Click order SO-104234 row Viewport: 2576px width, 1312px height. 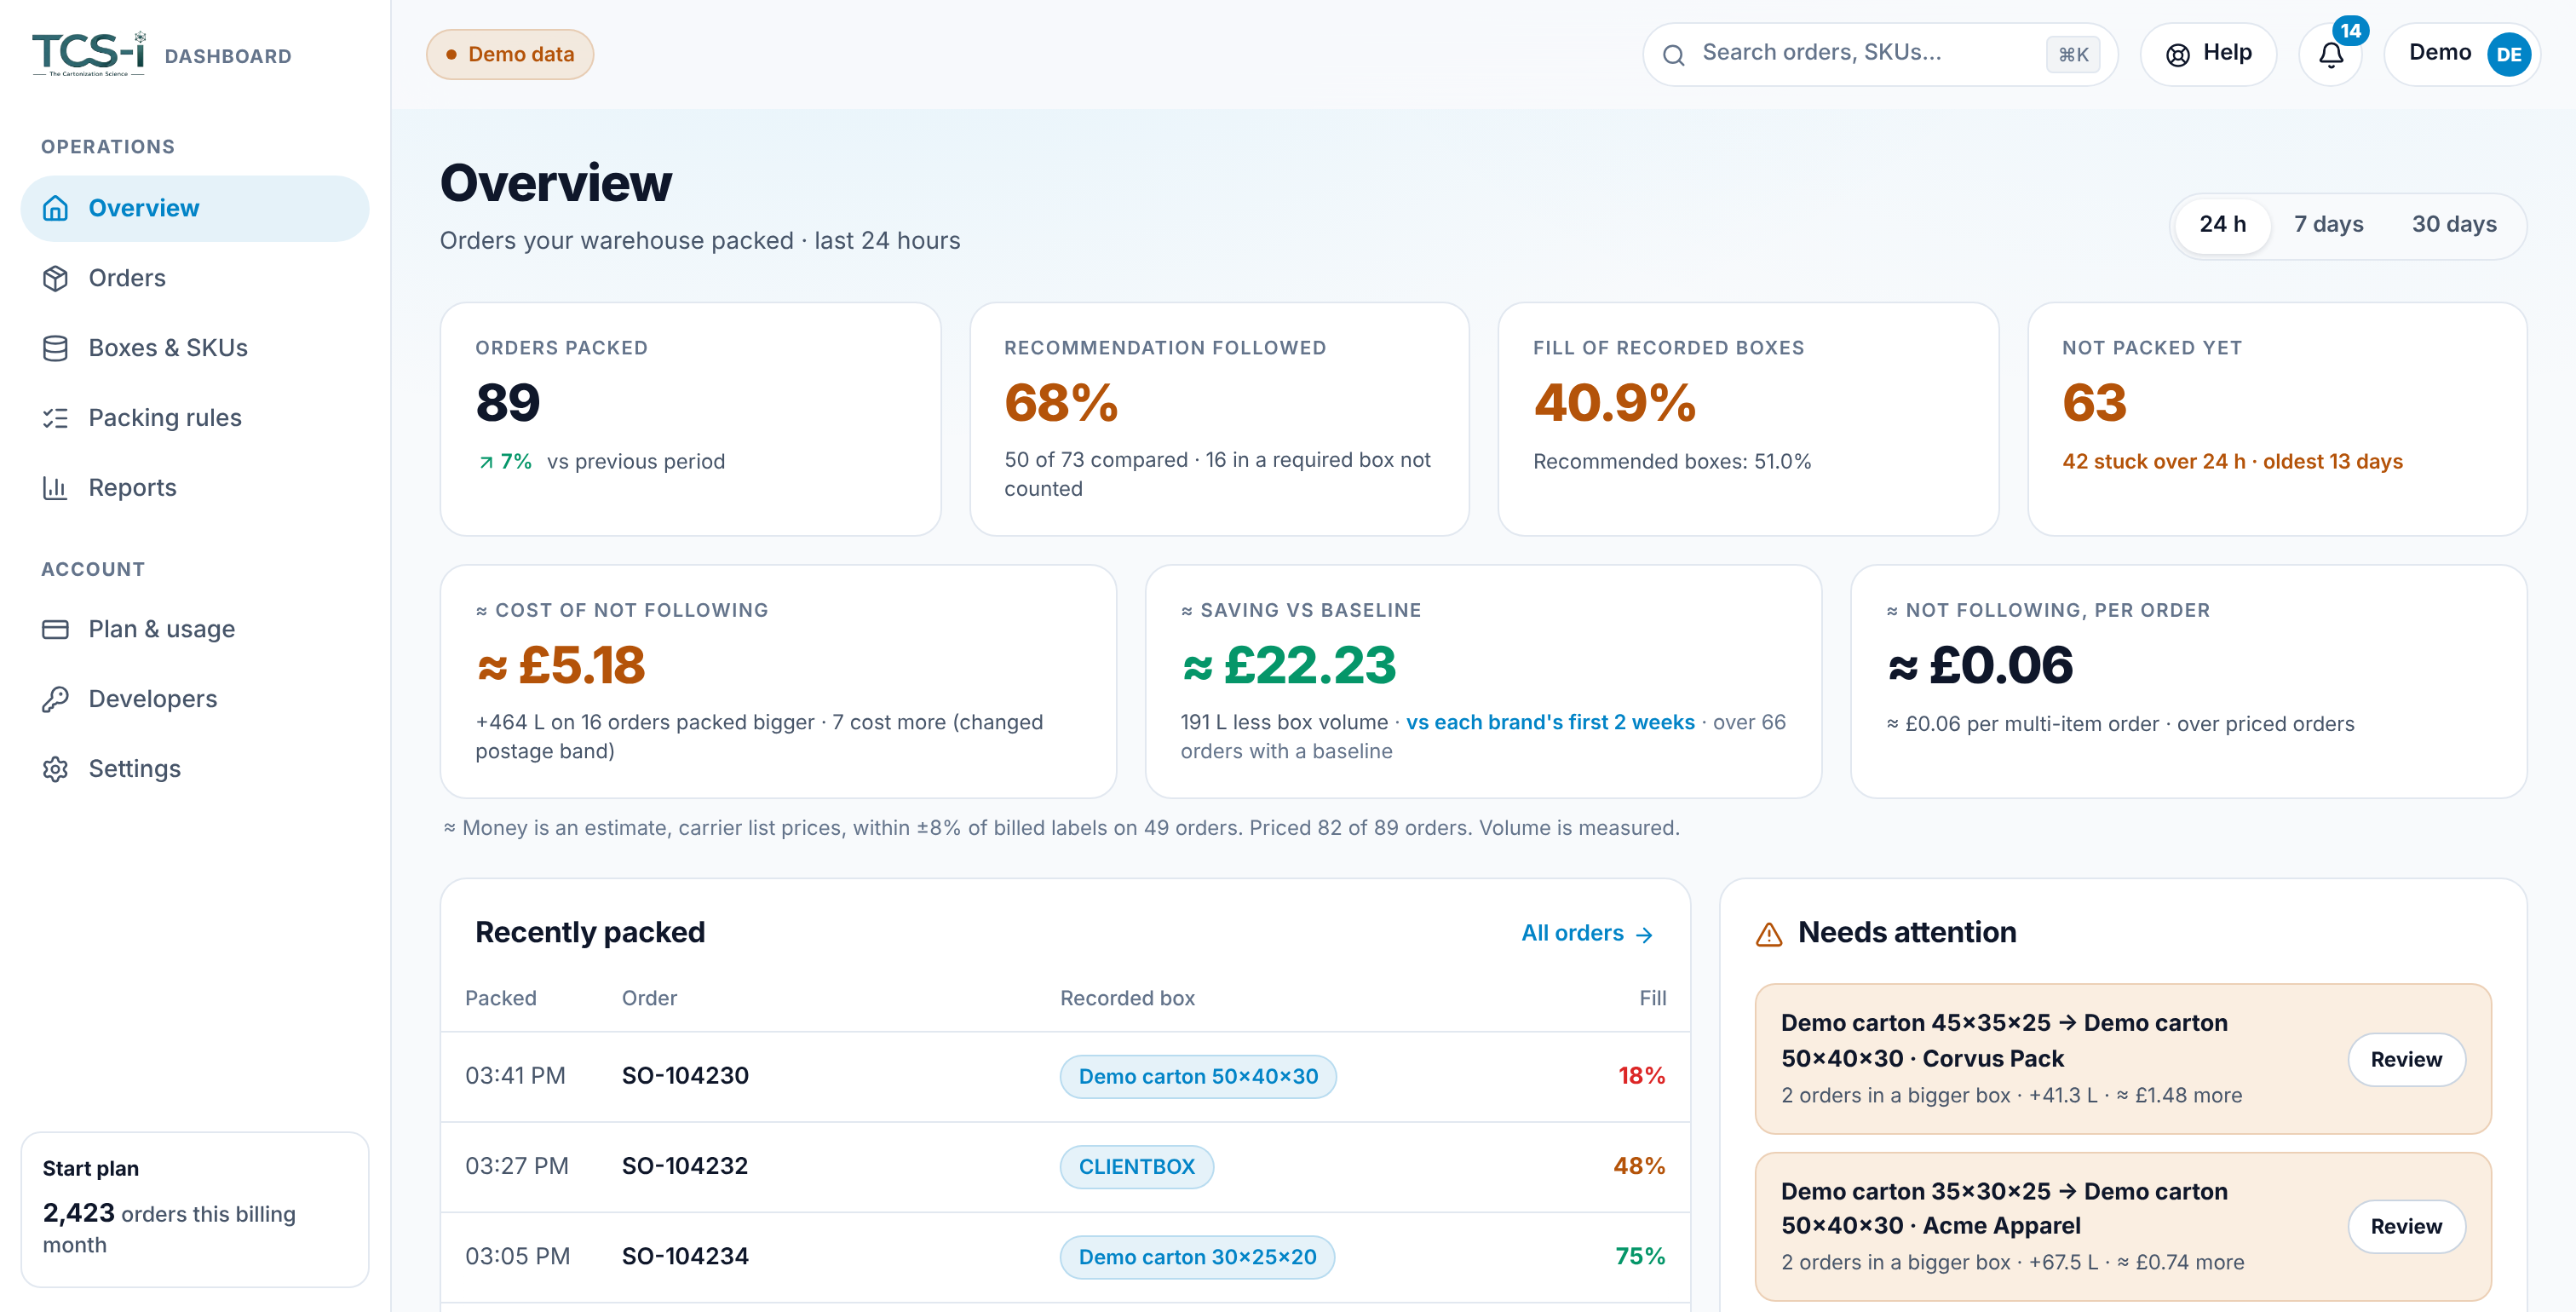[1065, 1256]
